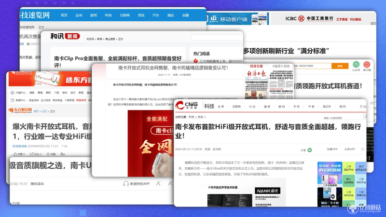Click the red hot-reading icon beside 三大指数

(x=196, y=61)
